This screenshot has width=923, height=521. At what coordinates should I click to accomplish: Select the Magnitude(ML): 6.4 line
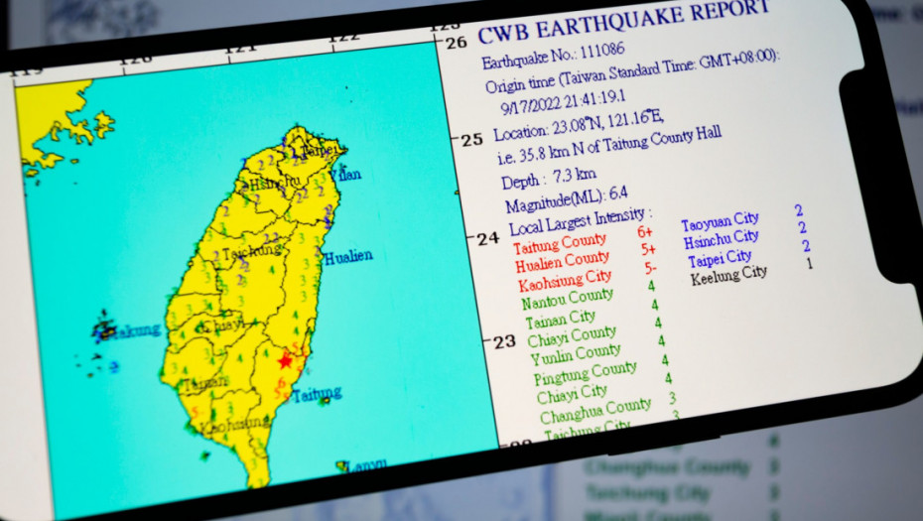[x=566, y=200]
